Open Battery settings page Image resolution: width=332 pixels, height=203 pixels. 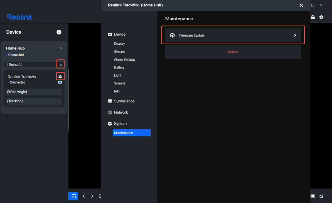[119, 68]
